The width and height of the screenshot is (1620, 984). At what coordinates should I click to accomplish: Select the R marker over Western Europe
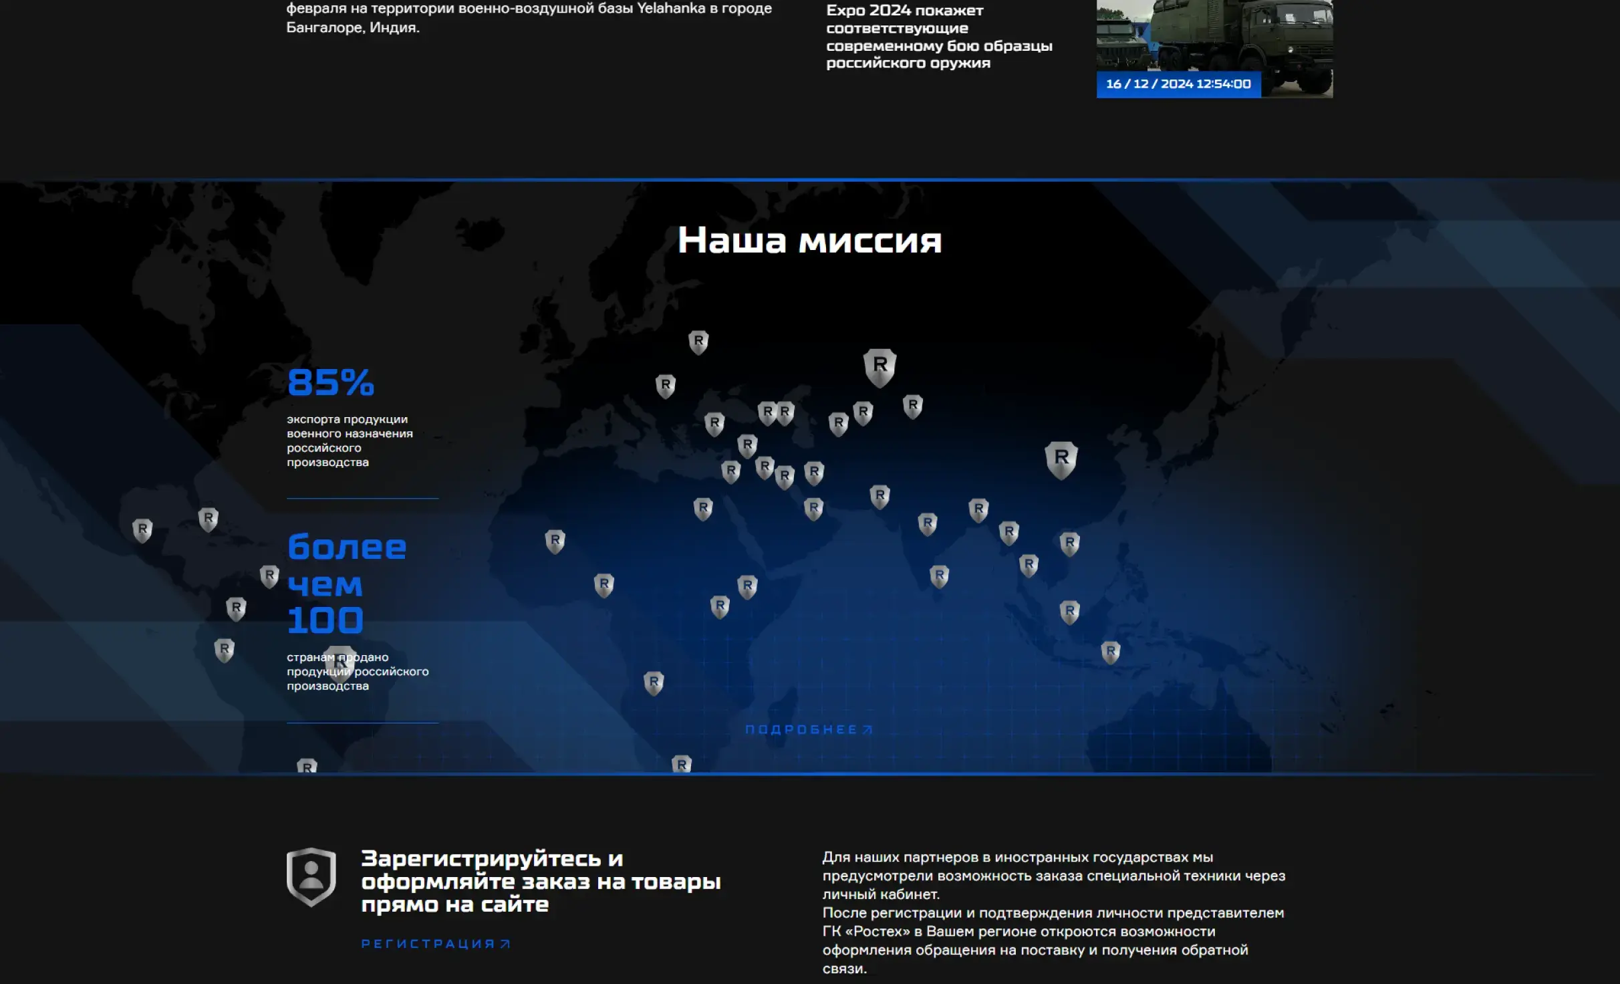click(x=664, y=384)
